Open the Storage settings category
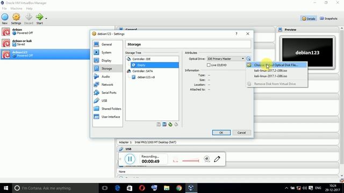Viewport: 344px width, 193px height. click(107, 69)
